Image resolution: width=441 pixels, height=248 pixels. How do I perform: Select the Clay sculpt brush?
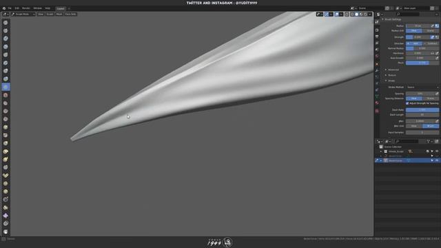[6, 39]
